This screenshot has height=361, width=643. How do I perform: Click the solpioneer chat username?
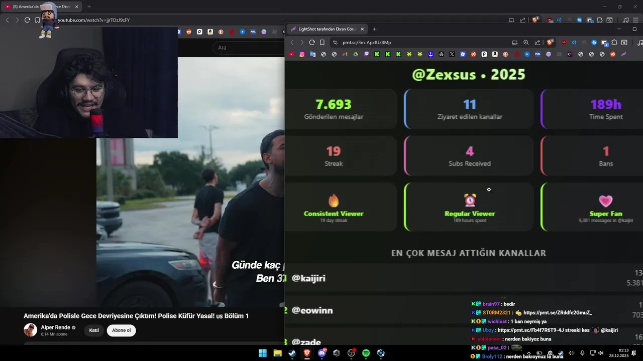490,339
